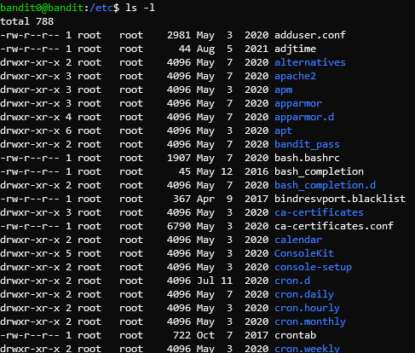415x353 pixels.
Task: Click the crontab file name
Action: tap(295, 335)
